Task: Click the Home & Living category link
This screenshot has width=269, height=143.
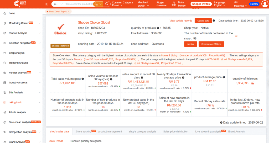Action: 169,55
